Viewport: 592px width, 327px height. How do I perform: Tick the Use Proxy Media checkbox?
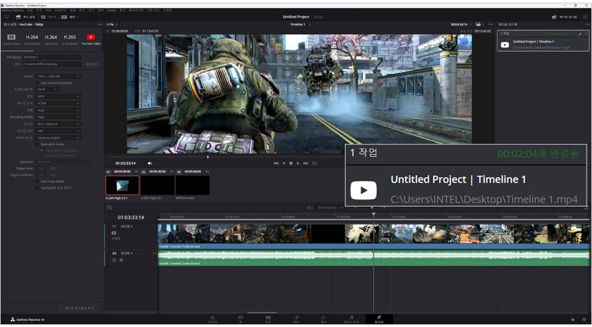coord(38,181)
